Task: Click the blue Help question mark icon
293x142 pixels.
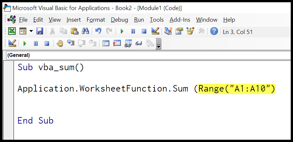Action: (214, 31)
